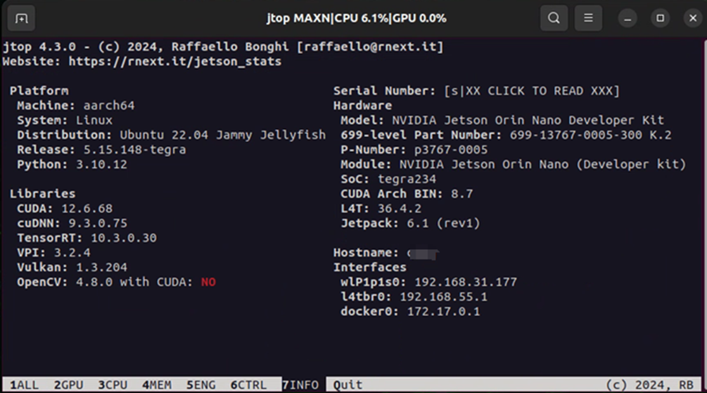Click the Model Jetson Orin Nano line
This screenshot has height=393, width=707.
[x=502, y=121]
